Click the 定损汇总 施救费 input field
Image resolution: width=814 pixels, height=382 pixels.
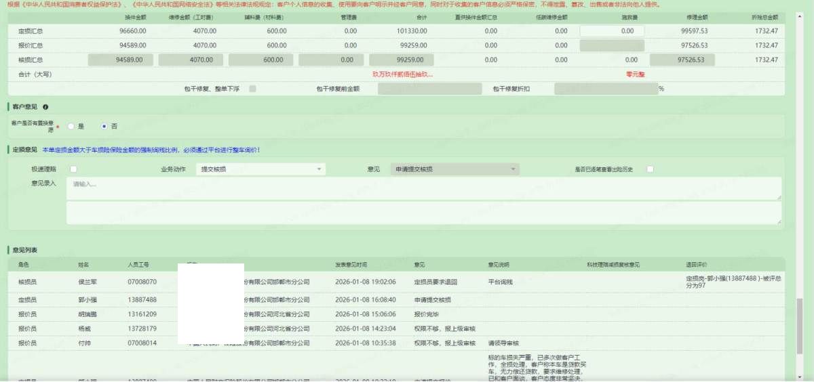pos(612,30)
